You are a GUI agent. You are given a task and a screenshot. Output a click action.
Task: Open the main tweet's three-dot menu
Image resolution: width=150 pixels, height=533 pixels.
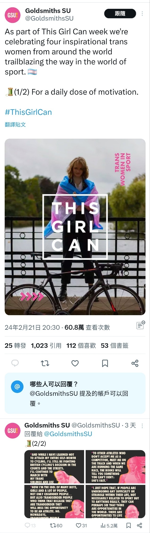click(142, 14)
